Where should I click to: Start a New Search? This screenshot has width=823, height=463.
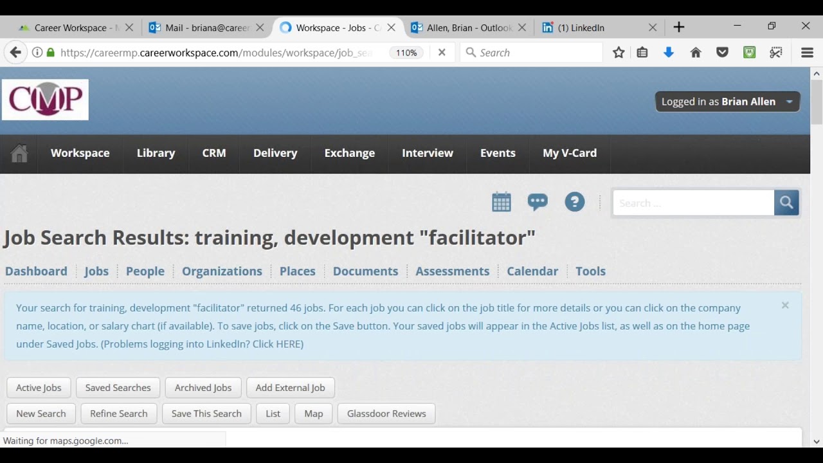[x=41, y=413]
